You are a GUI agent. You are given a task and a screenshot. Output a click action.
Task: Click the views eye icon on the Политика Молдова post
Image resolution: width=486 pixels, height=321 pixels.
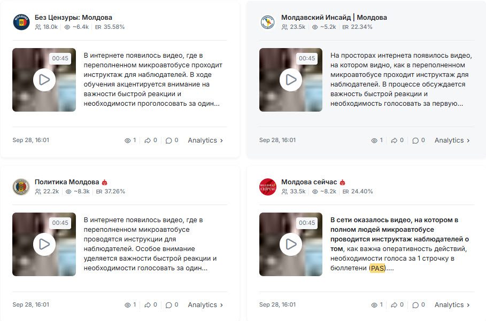(x=127, y=305)
